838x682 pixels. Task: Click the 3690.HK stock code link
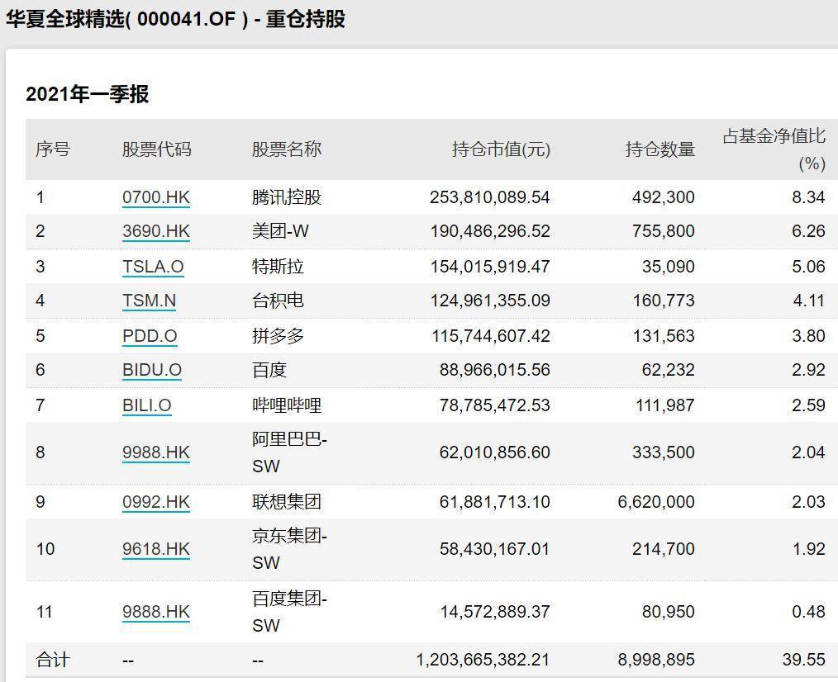(155, 231)
